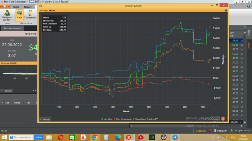Select the $2,18 EV diff cell
252x141 pixels.
235,58
